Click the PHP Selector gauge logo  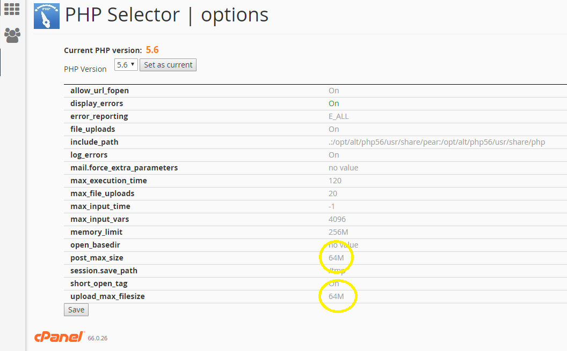point(47,16)
